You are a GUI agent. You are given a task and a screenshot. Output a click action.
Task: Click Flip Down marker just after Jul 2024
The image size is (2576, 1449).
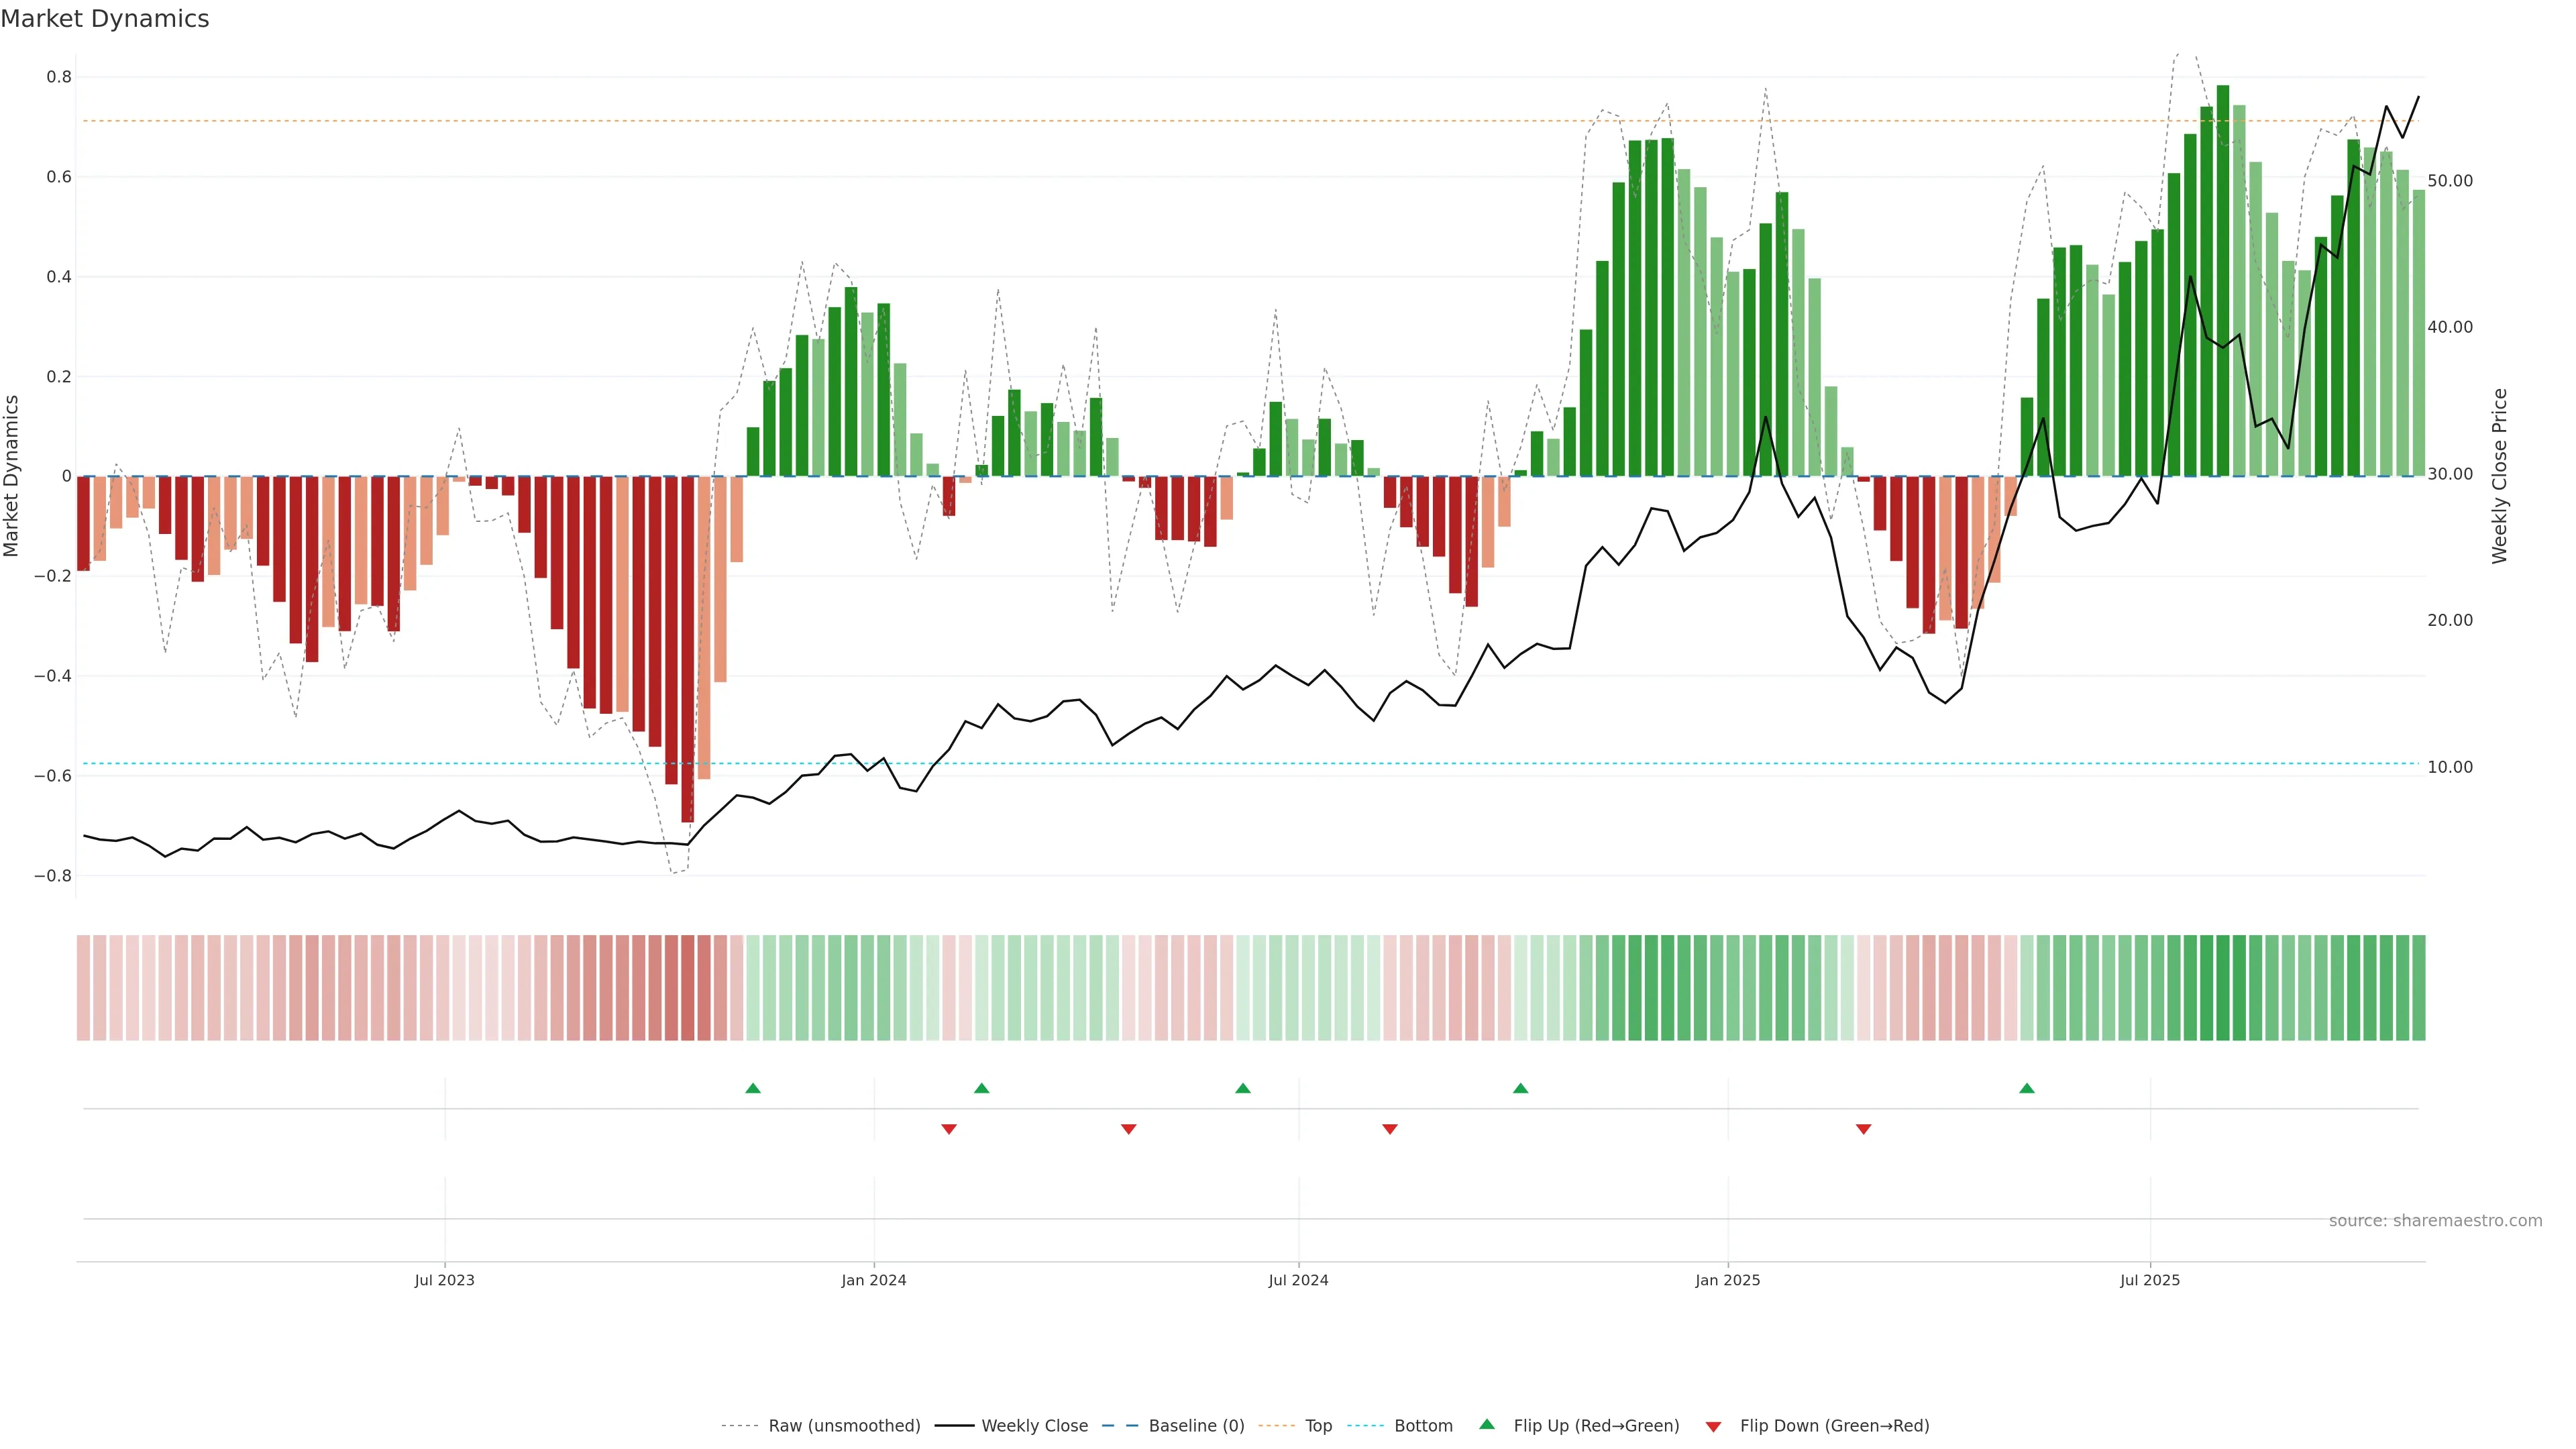point(1389,1129)
